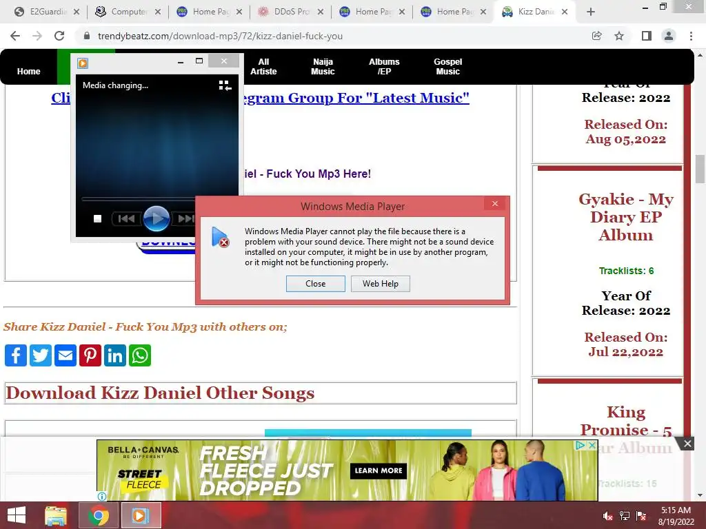706x529 pixels.
Task: Click 'Download Kizz Daniel Other Songs' heading
Action: tap(160, 393)
